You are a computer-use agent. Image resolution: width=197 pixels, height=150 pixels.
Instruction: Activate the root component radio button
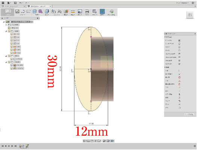coord(32,22)
